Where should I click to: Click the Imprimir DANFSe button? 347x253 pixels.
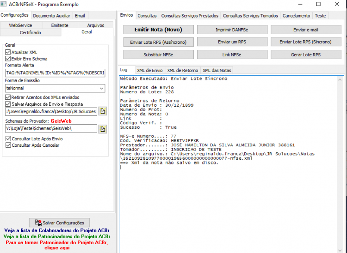232,30
